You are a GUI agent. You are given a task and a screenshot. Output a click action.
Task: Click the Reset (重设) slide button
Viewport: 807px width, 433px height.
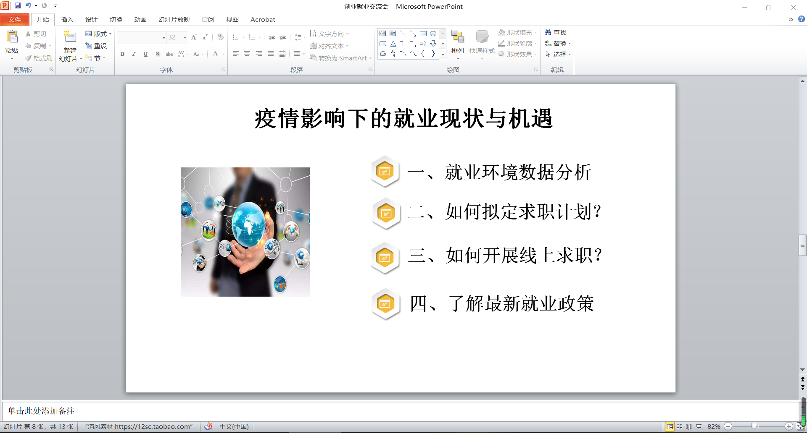96,46
